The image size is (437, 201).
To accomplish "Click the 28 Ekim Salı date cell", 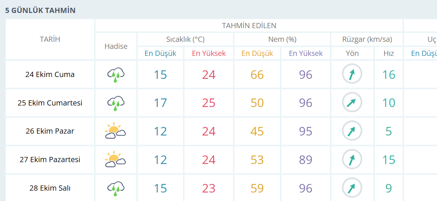I will click(x=50, y=188).
